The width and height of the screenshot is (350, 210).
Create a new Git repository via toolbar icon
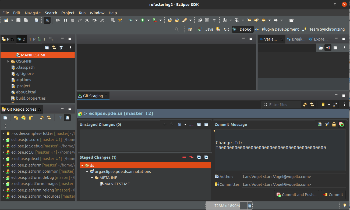pyautogui.click(x=30, y=118)
